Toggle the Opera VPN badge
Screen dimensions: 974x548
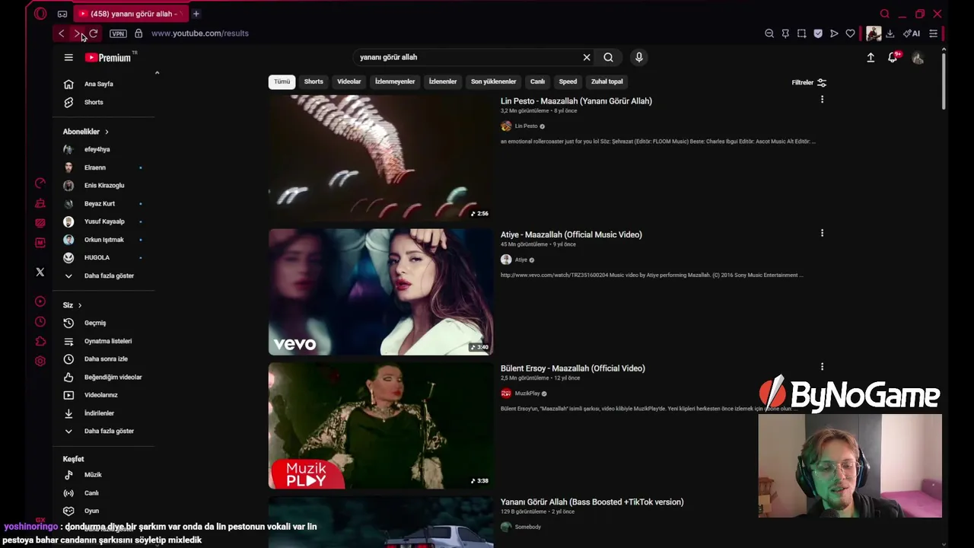tap(118, 33)
